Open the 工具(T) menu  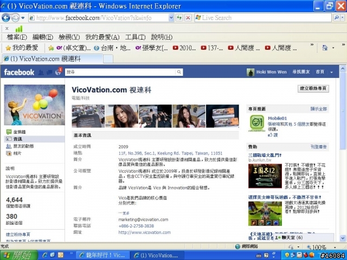pyautogui.click(x=135, y=37)
